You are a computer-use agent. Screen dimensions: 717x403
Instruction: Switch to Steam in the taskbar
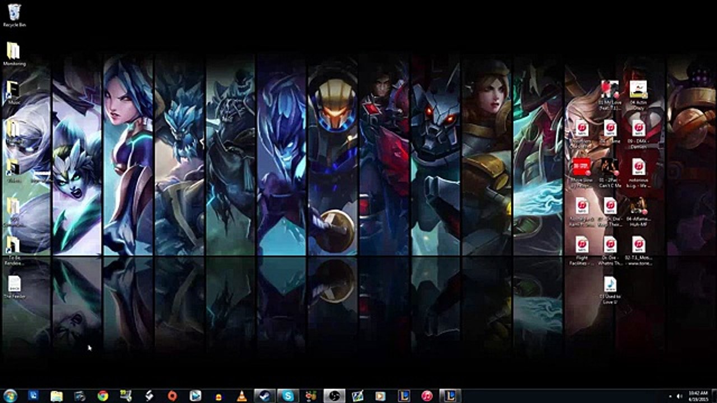click(x=264, y=396)
